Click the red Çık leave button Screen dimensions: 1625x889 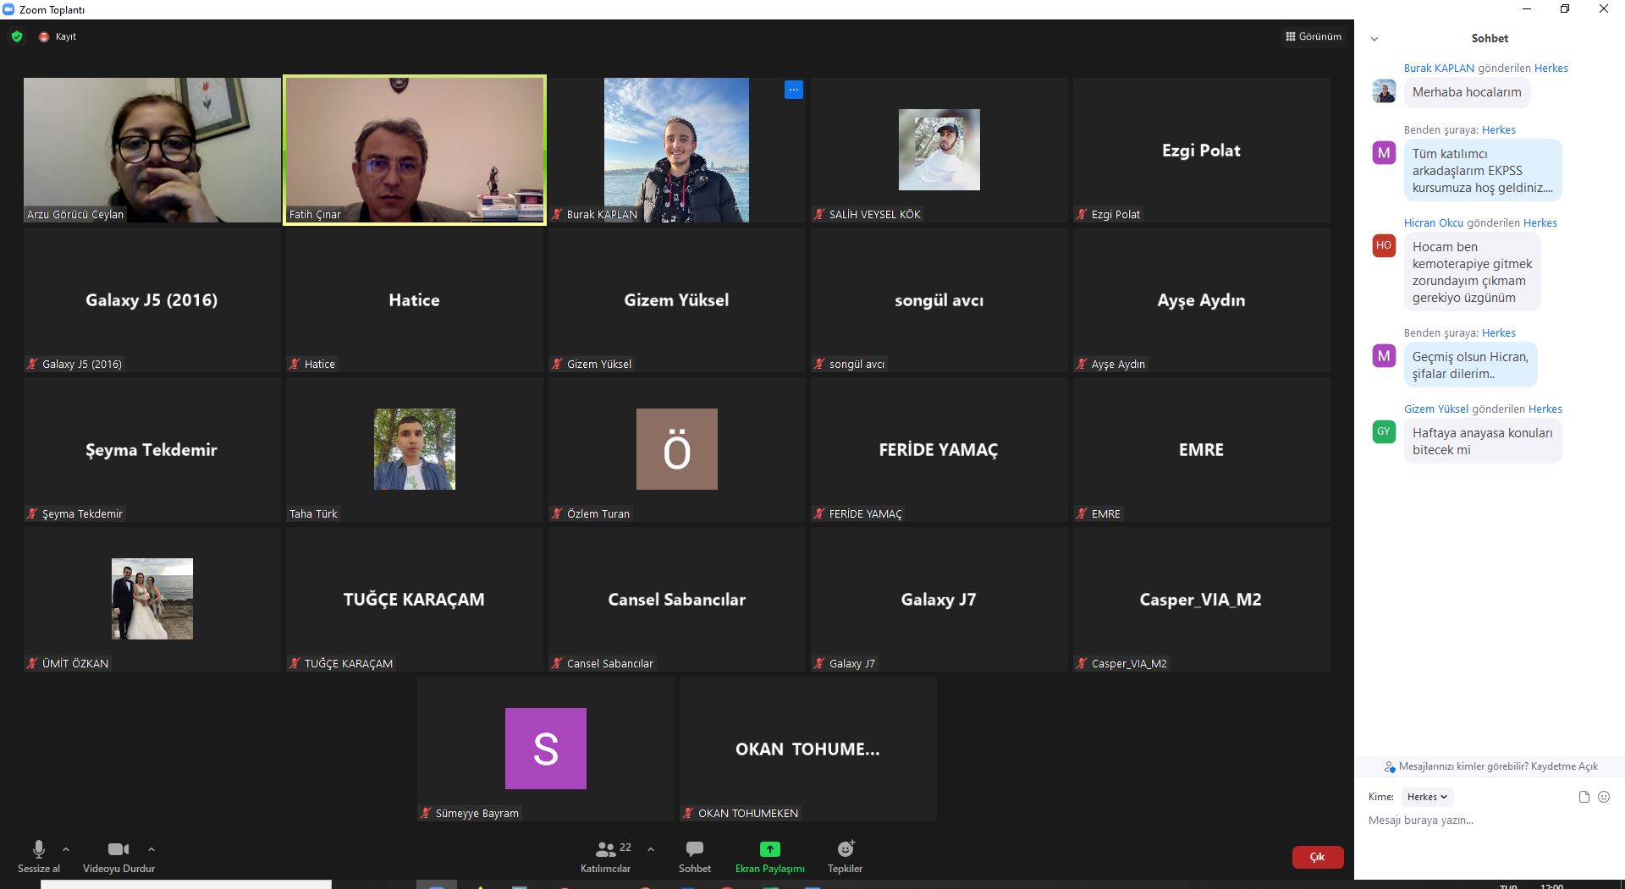click(1317, 857)
